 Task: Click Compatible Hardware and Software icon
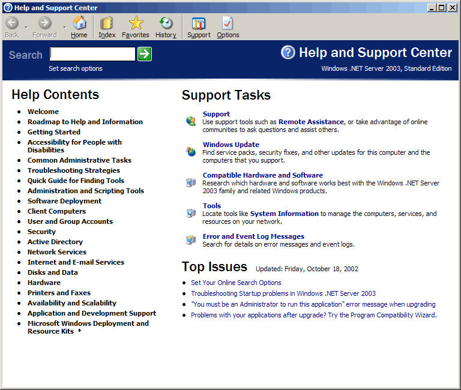[x=191, y=182]
